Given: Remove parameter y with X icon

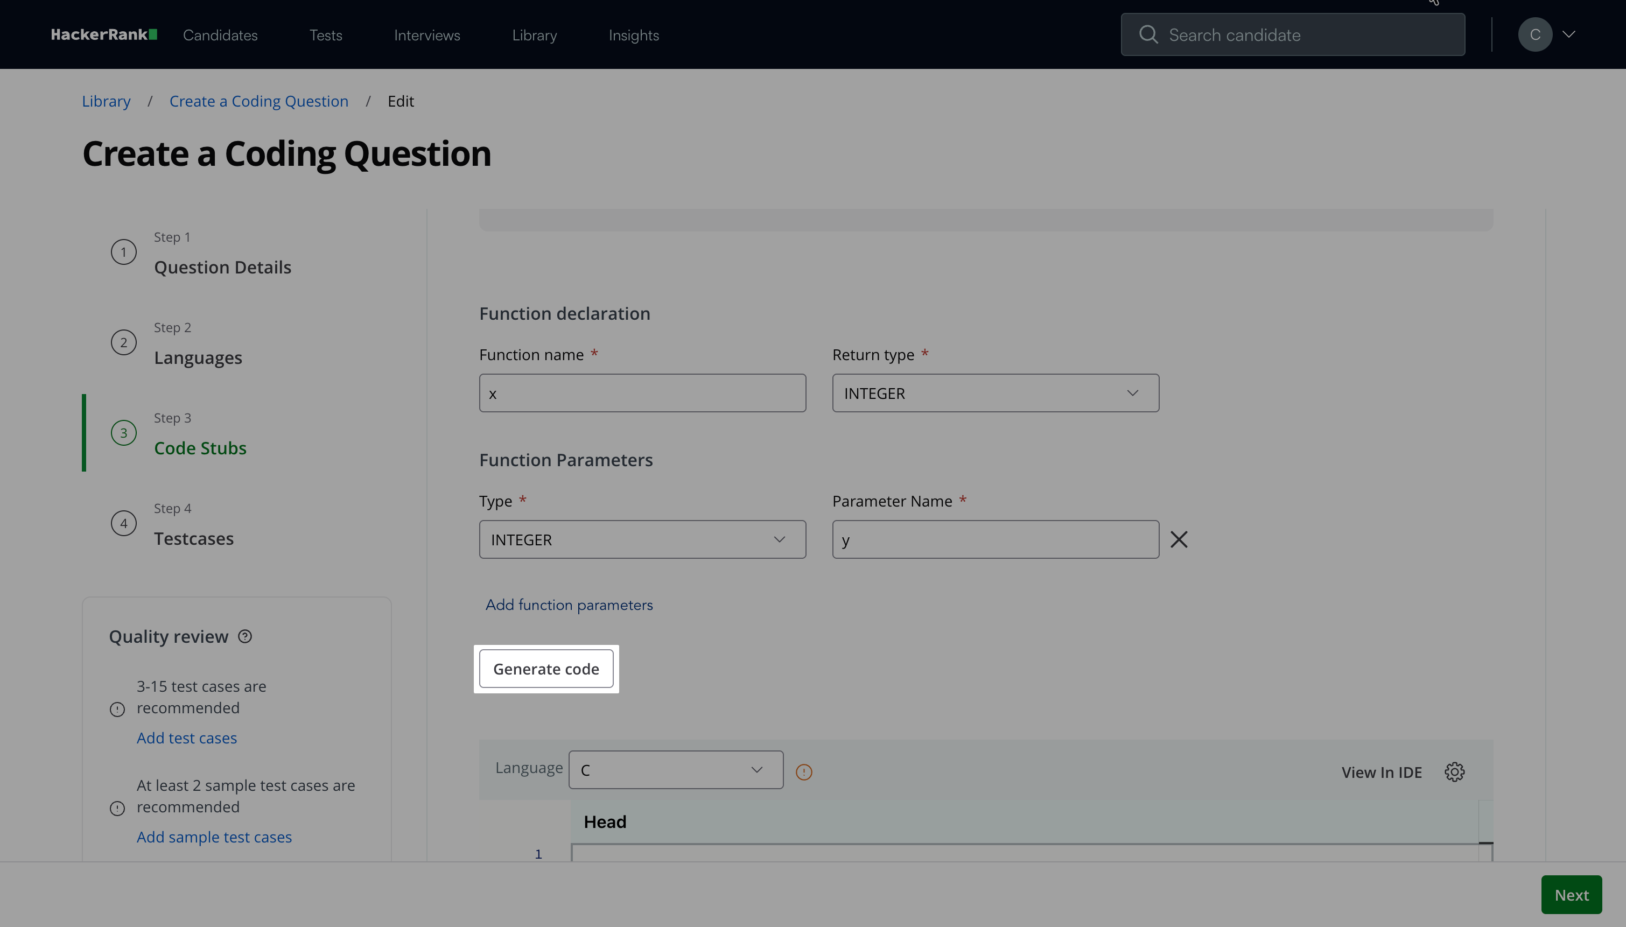Looking at the screenshot, I should pyautogui.click(x=1179, y=539).
